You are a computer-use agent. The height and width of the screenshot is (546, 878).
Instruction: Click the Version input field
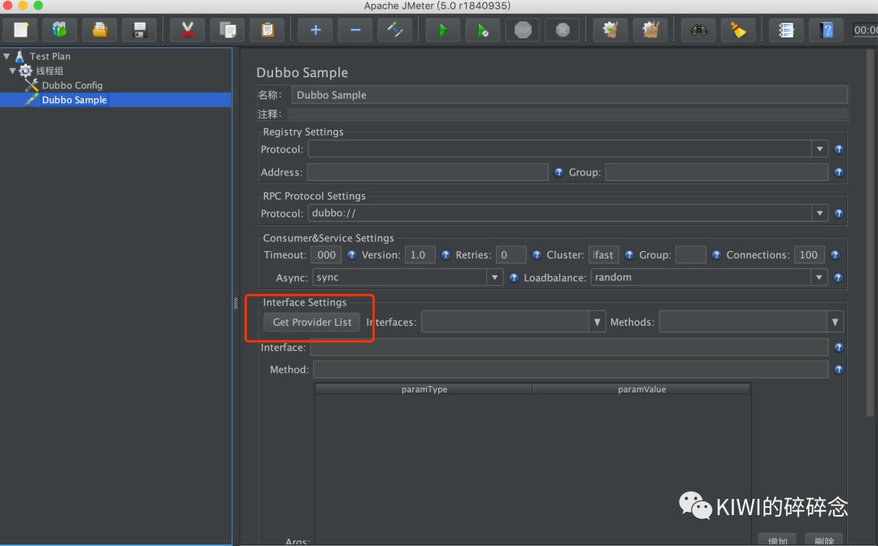tap(420, 255)
